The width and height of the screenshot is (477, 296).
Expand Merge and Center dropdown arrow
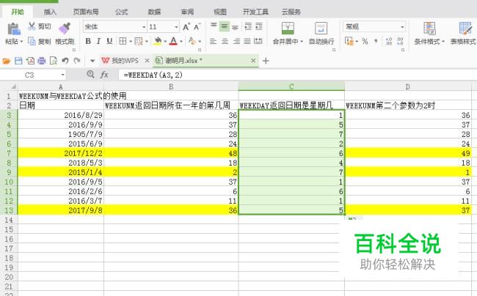[302, 42]
